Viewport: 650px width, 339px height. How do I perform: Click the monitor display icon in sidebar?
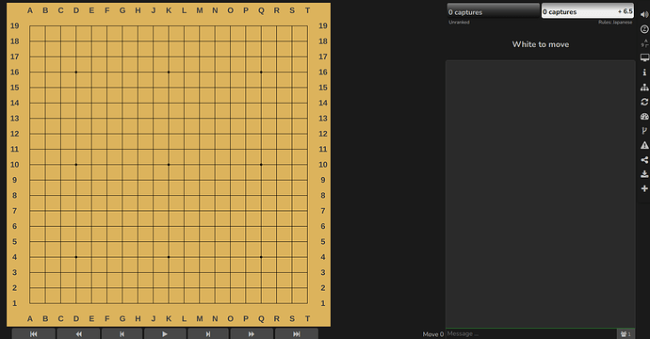tap(644, 57)
